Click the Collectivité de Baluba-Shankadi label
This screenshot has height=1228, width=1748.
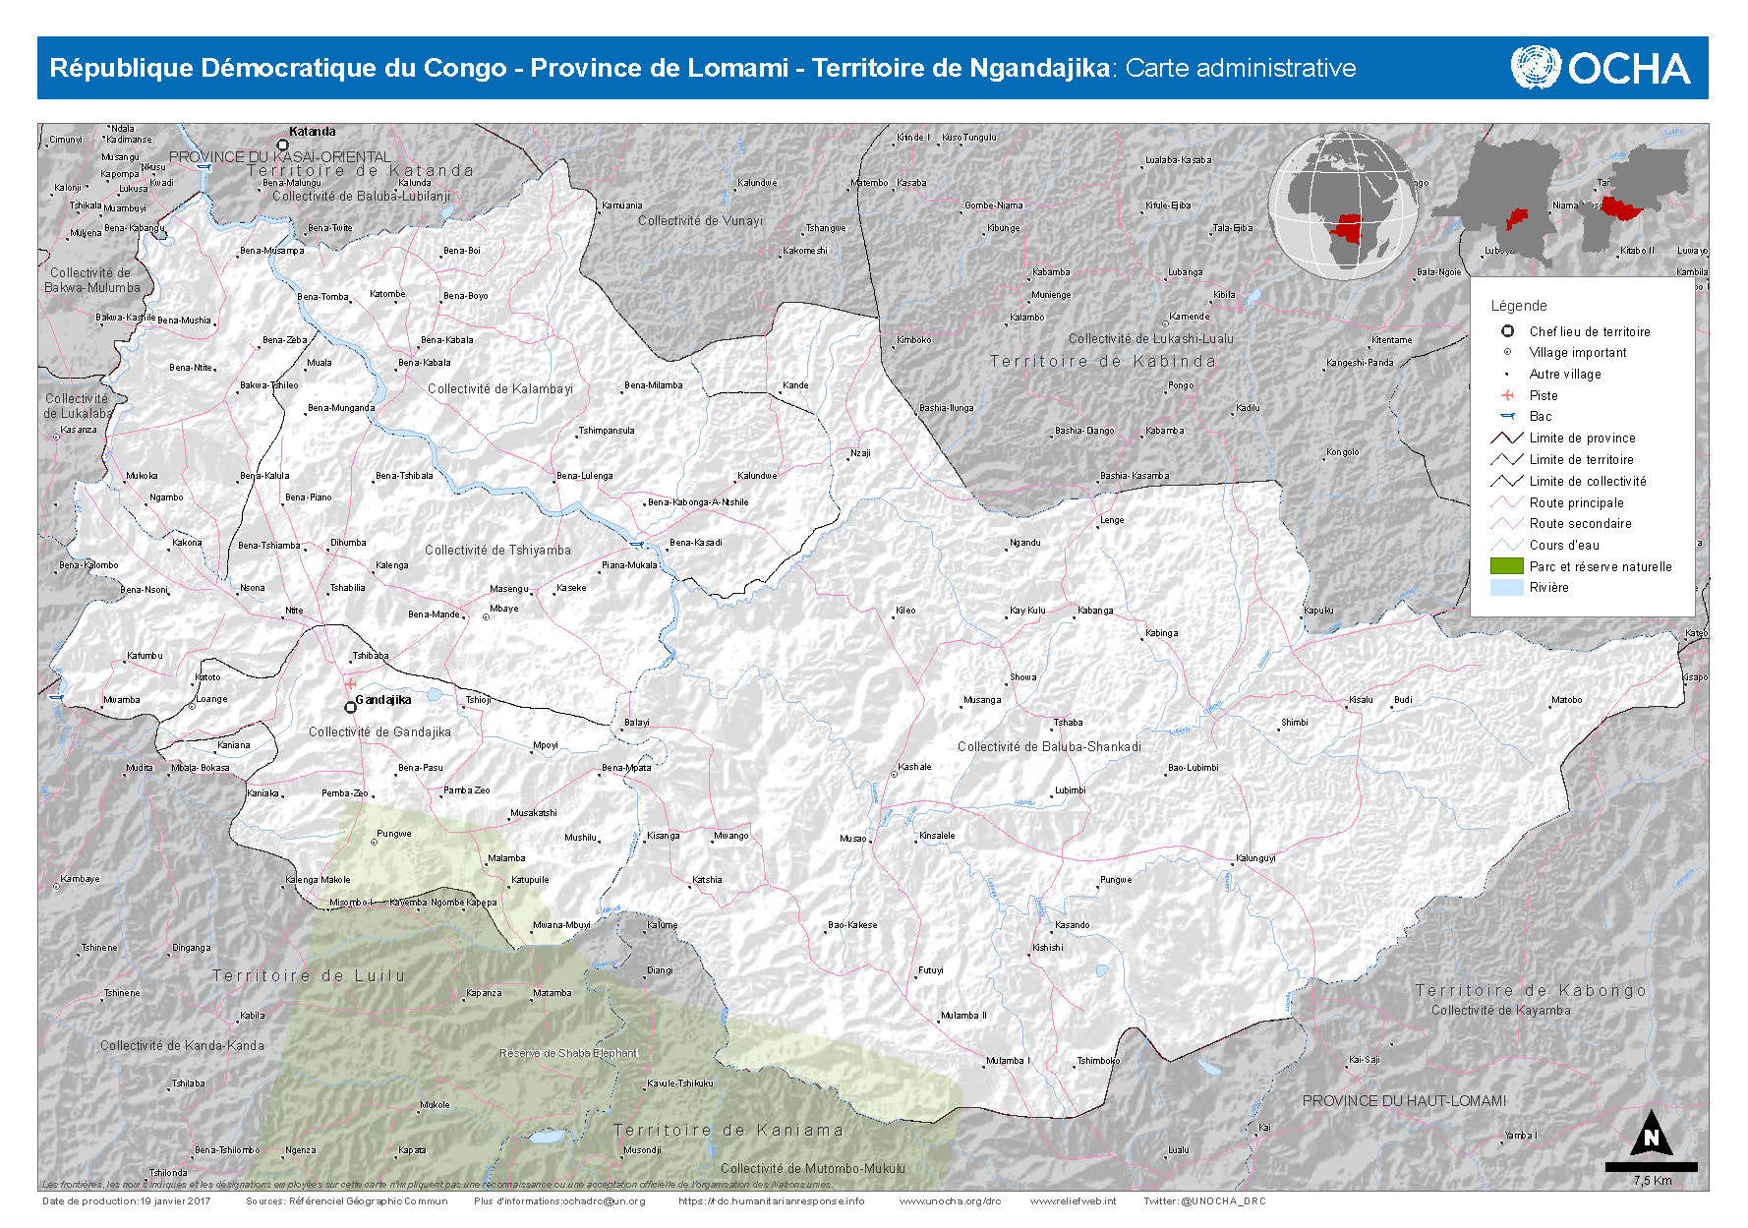(1049, 746)
